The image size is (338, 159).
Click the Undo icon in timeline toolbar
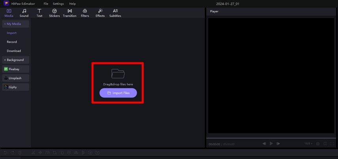[6, 153]
